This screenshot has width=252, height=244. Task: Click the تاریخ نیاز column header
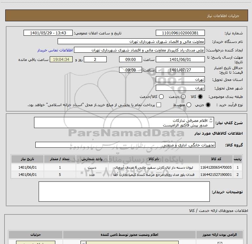pyautogui.click(x=27, y=159)
